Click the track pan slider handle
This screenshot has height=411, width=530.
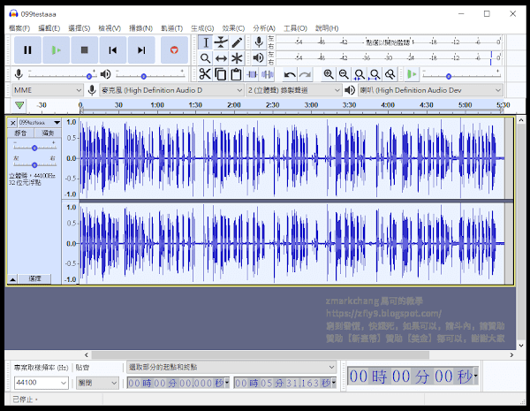(x=34, y=165)
